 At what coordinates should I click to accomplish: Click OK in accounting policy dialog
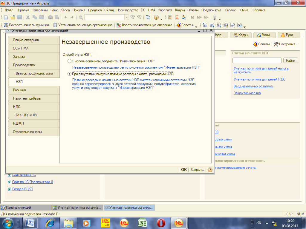184,170
